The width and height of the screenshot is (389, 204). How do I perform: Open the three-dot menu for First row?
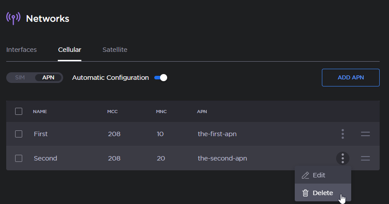coord(343,134)
